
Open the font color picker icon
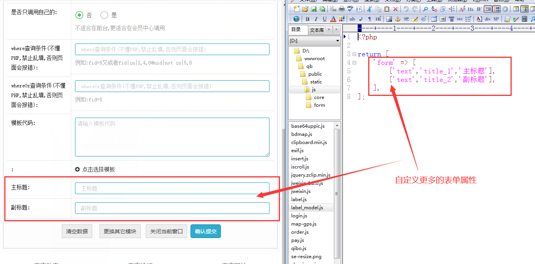point(333,19)
